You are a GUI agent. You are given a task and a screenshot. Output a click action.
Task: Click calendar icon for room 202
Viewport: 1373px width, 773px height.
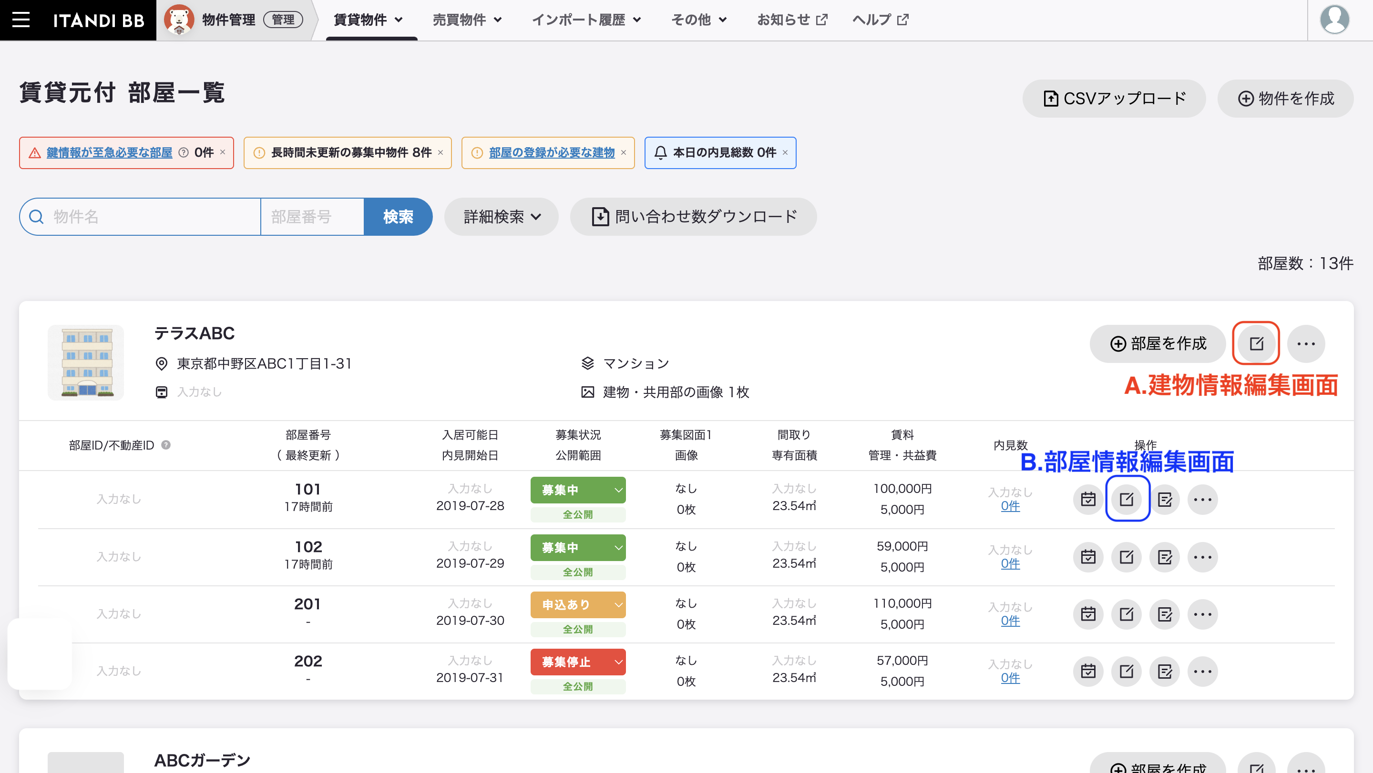pos(1088,672)
